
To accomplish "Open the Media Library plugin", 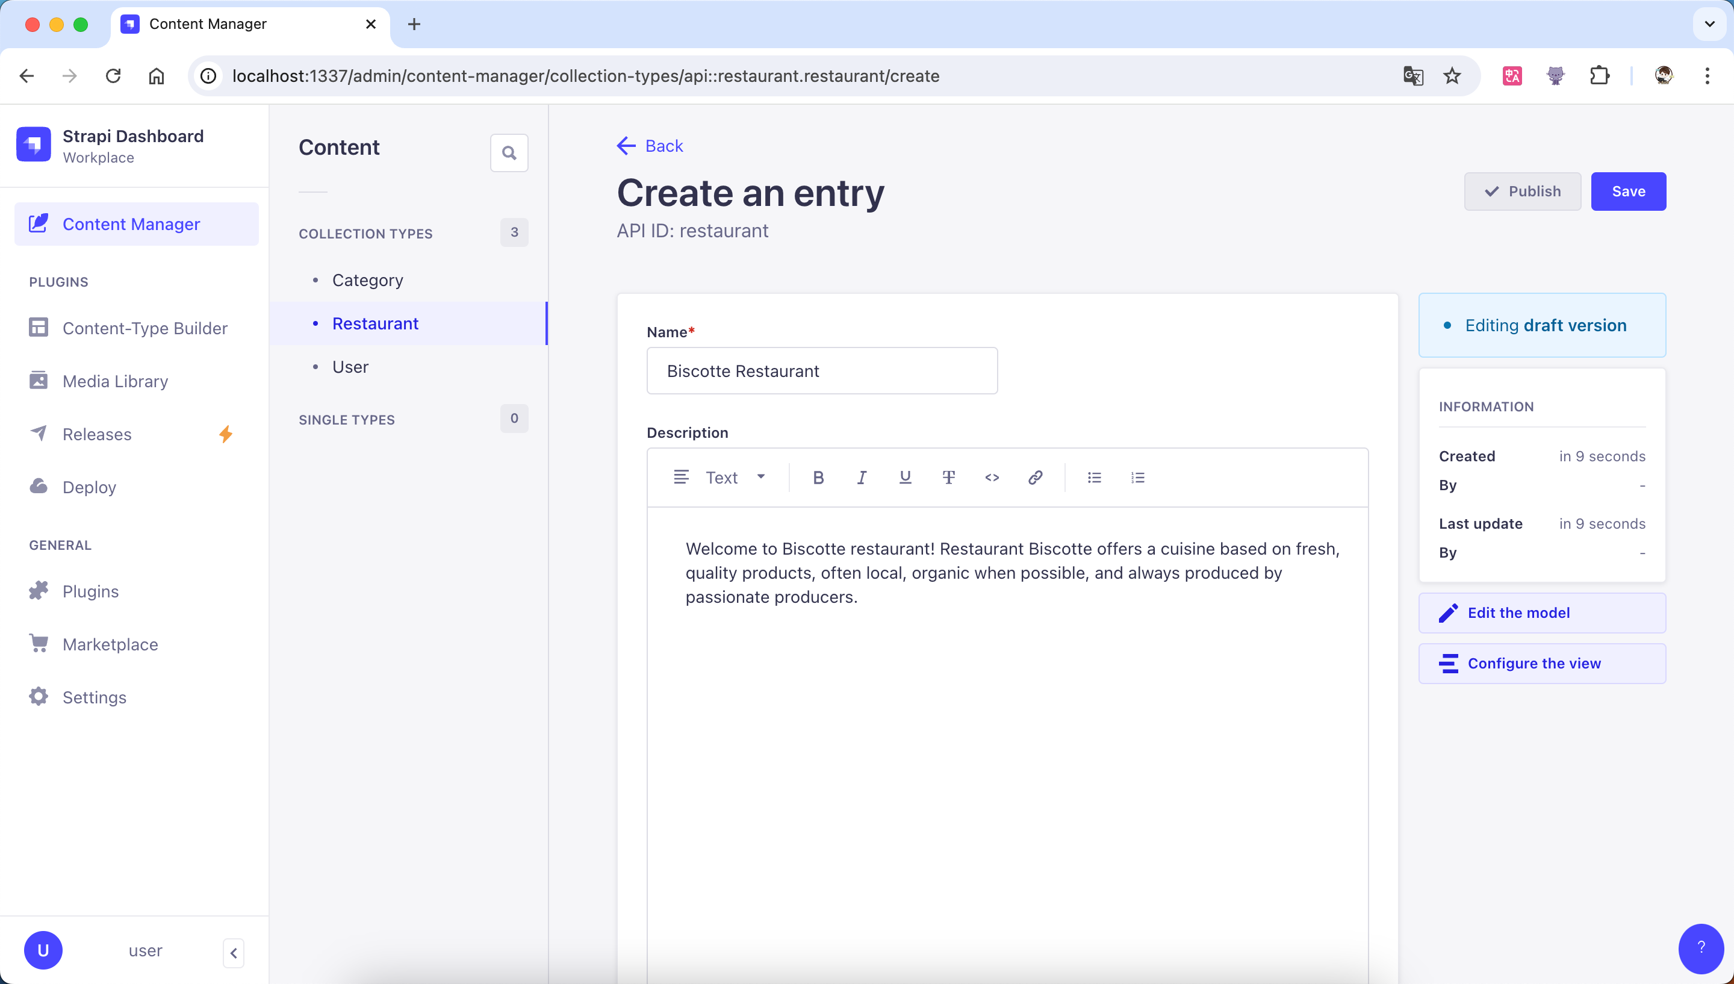I will click(115, 381).
